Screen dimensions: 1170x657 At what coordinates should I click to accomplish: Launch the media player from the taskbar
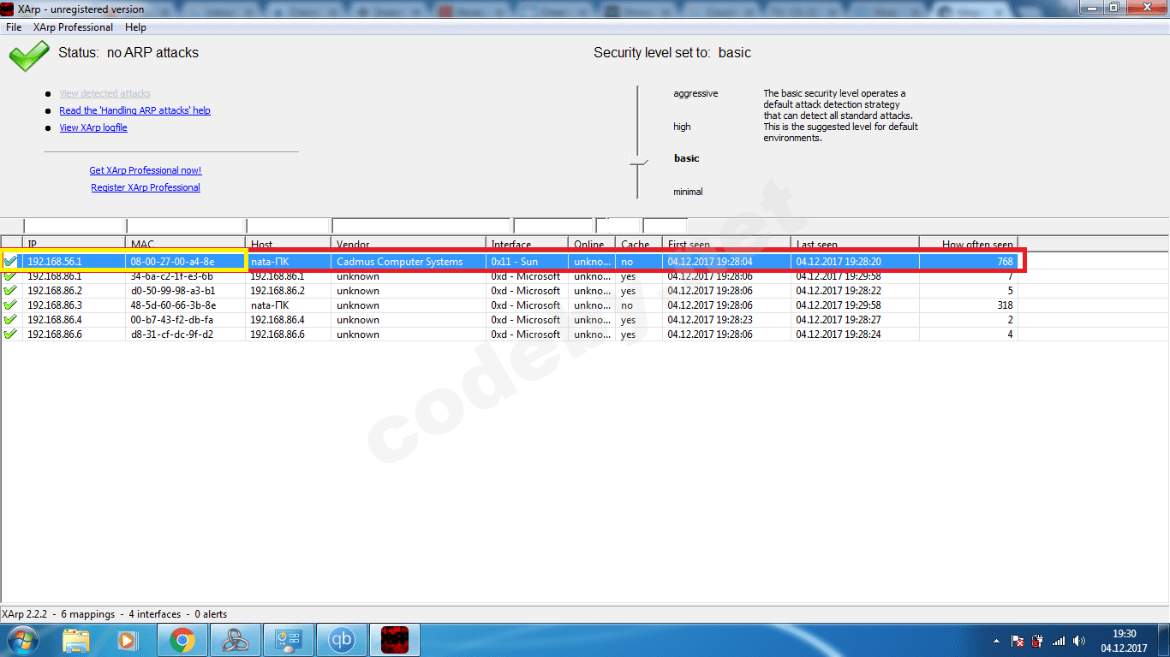pyautogui.click(x=128, y=640)
